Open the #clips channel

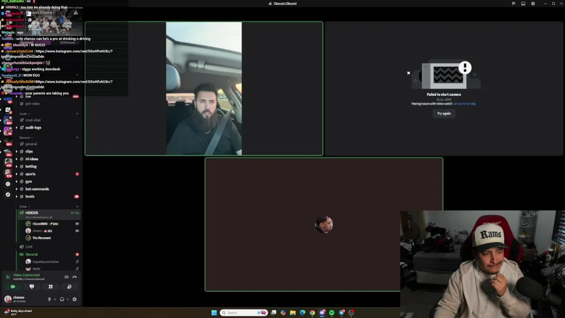49,151
